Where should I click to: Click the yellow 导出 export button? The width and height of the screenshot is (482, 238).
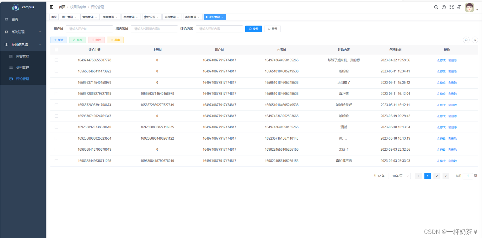115,40
